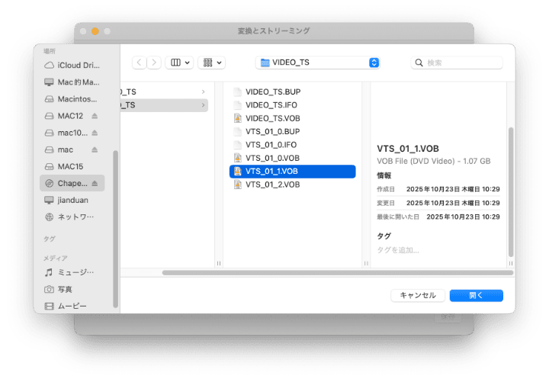Click the blank icon of VIDEO_TS.BUP
Image resolution: width=549 pixels, height=379 pixels.
238,92
